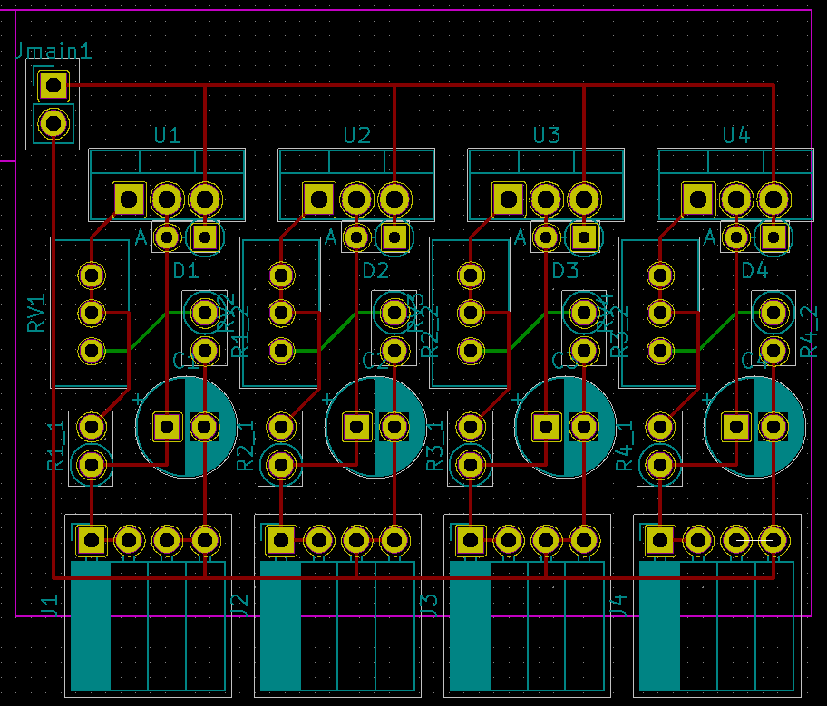
Task: Select the J2 connector label
Action: coord(239,605)
